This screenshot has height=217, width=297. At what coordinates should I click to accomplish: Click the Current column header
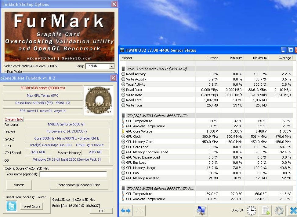pyautogui.click(x=207, y=58)
